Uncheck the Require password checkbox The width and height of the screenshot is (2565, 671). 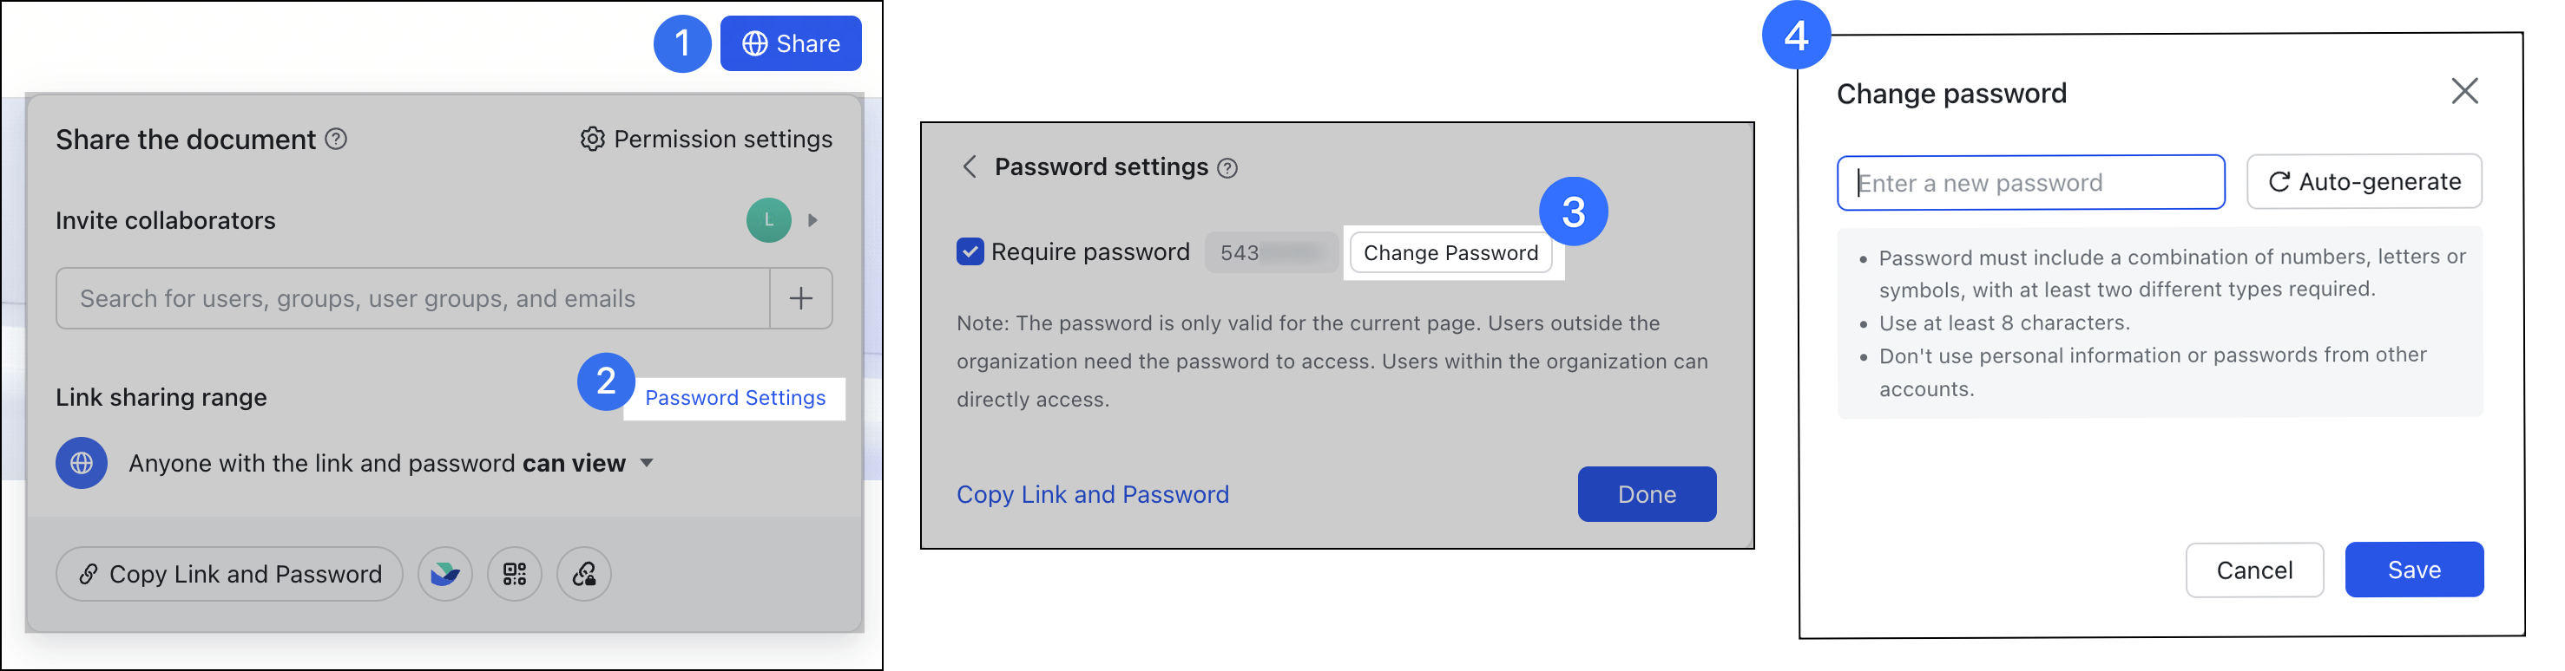970,251
